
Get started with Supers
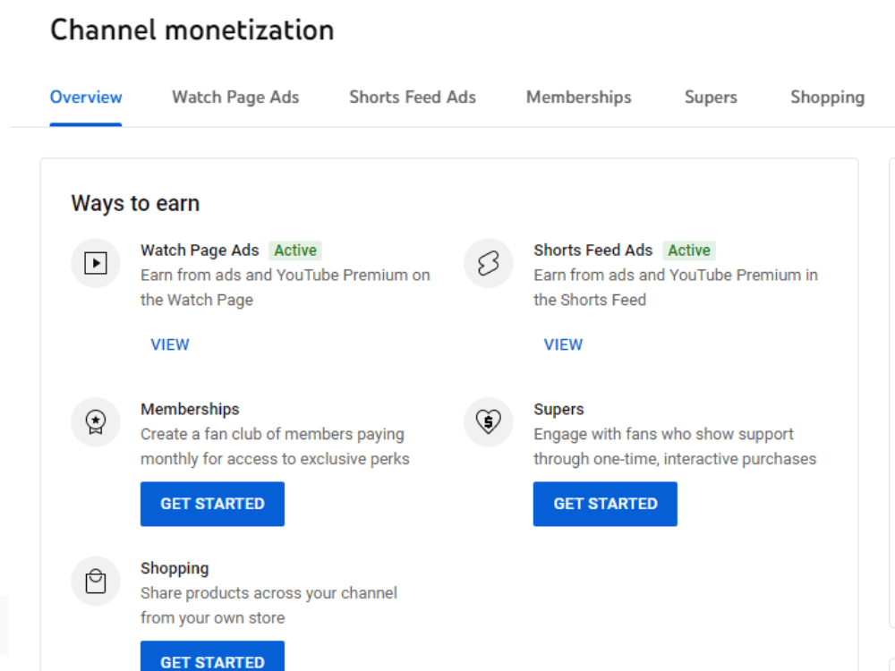pyautogui.click(x=606, y=504)
